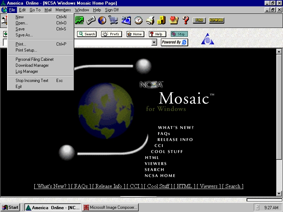Click the printer icon in toolbar
283x212 pixels.
coord(150,20)
